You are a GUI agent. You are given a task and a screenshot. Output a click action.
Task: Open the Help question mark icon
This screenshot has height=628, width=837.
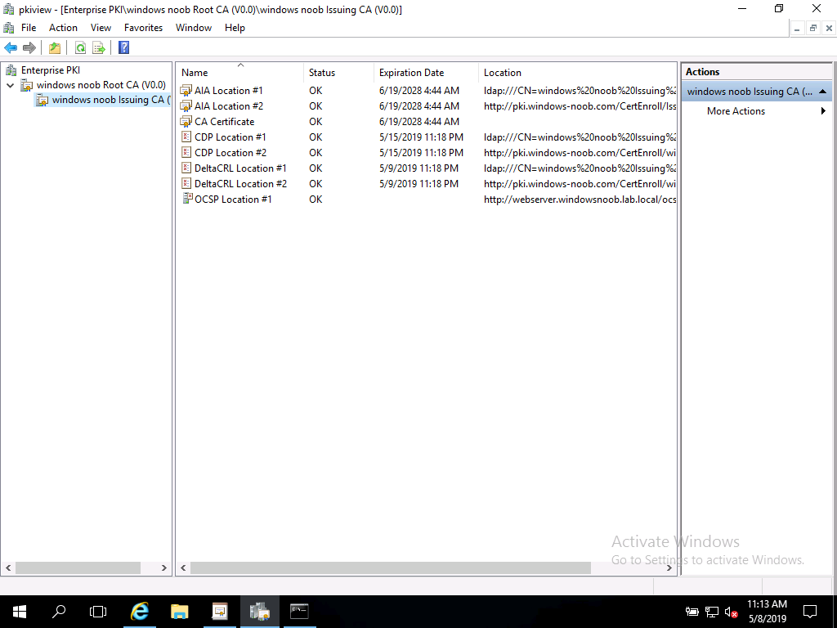[x=124, y=48]
